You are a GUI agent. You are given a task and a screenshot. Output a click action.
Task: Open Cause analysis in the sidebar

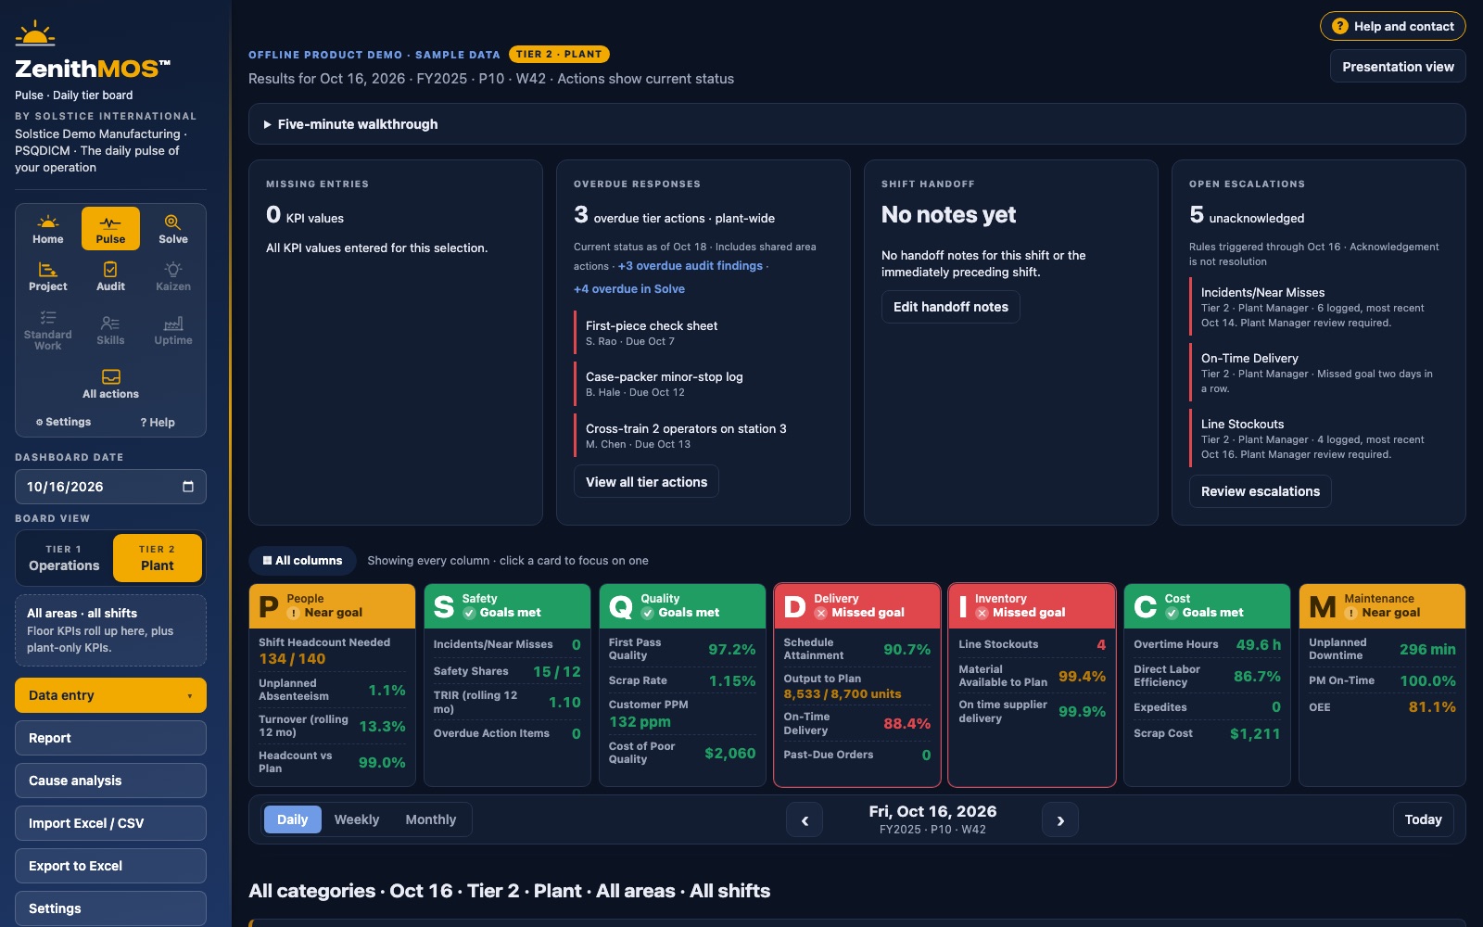point(110,781)
